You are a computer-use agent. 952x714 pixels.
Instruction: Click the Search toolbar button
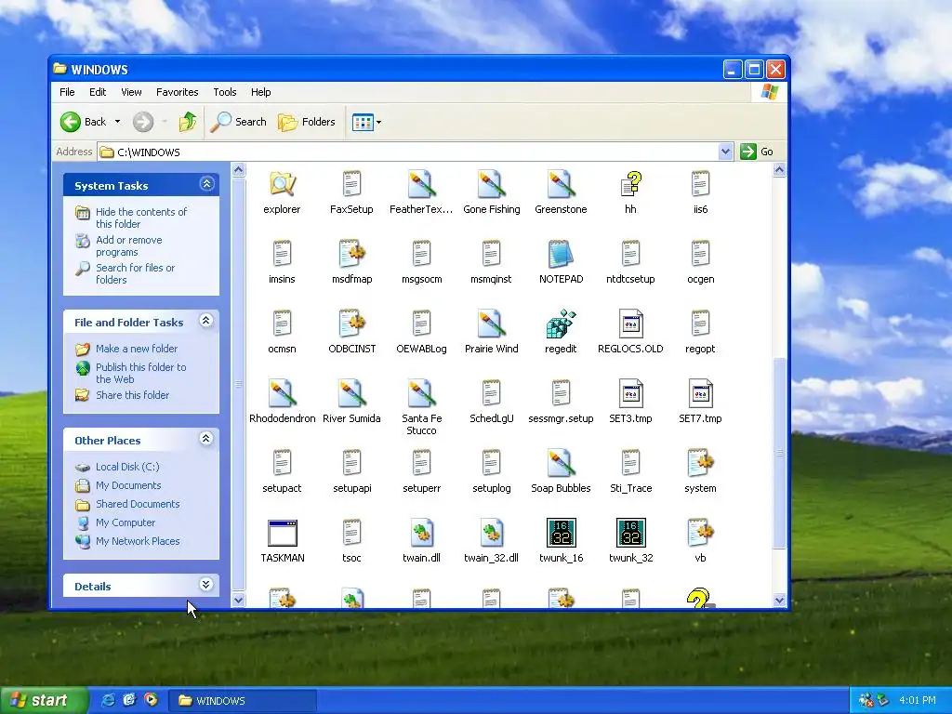click(239, 122)
